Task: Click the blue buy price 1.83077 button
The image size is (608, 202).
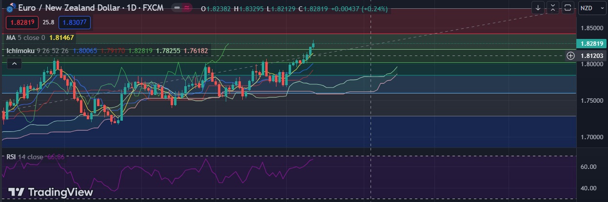Action: (74, 22)
